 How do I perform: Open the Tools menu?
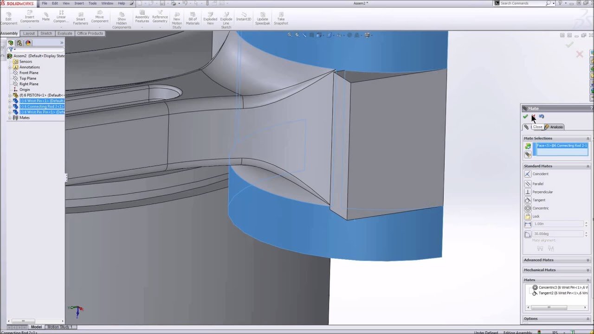click(x=92, y=3)
